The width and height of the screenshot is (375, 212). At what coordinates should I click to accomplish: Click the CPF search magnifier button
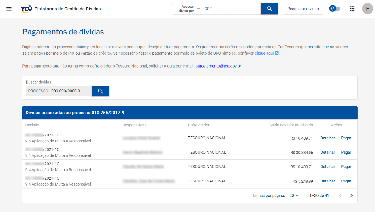(x=269, y=9)
